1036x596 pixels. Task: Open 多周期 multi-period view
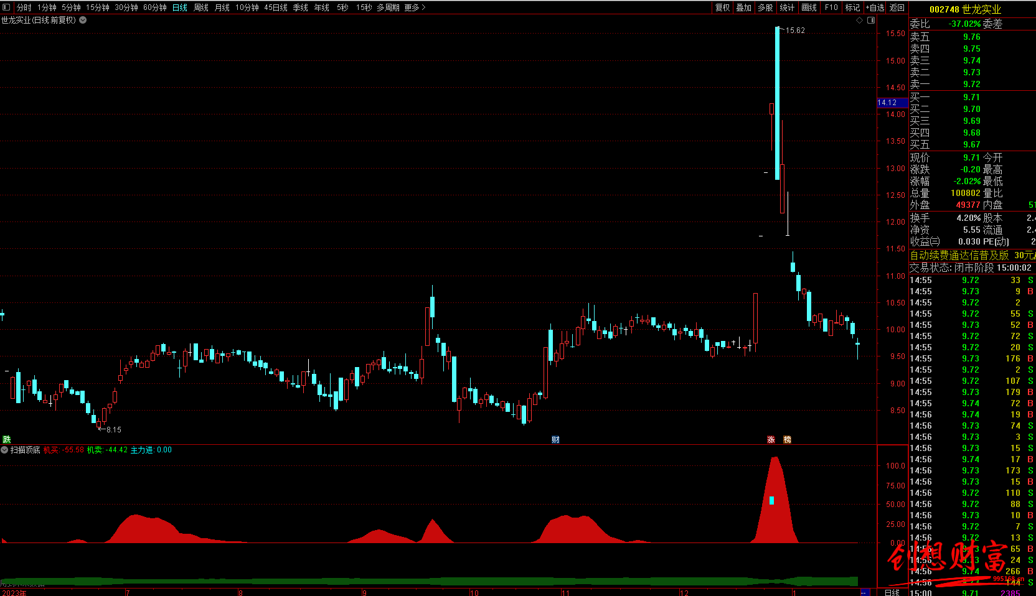pyautogui.click(x=388, y=7)
